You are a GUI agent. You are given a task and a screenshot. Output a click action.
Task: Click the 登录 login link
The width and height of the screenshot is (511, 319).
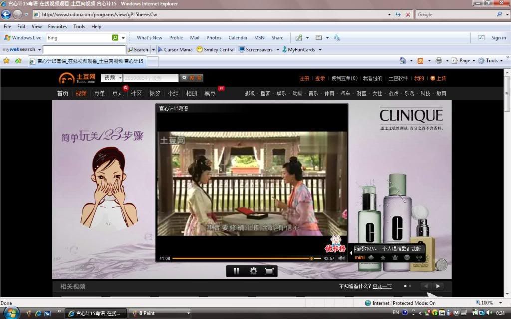click(x=320, y=78)
